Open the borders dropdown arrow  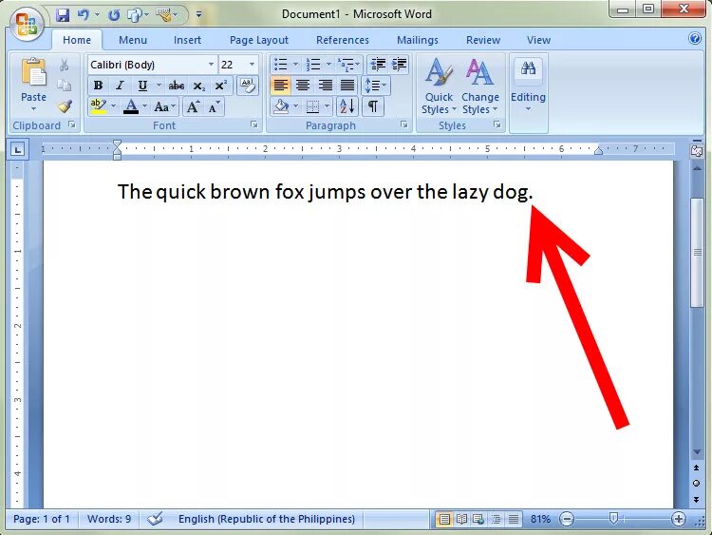(327, 106)
